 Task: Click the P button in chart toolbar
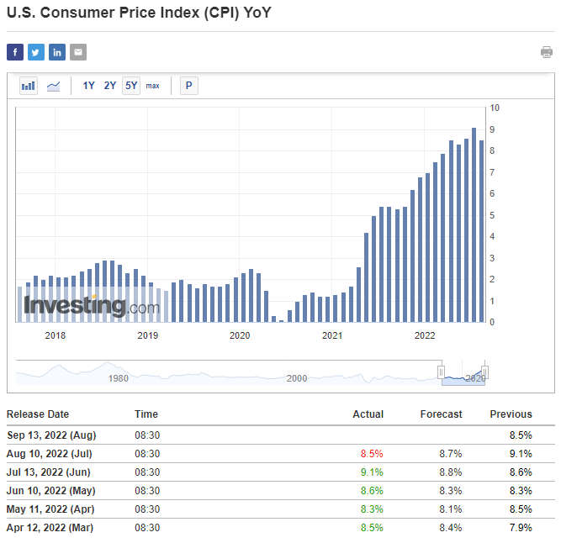(x=189, y=86)
